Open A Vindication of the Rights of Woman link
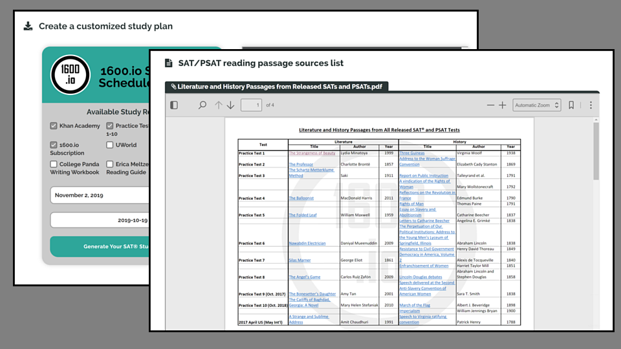The image size is (621, 349). pos(424,184)
